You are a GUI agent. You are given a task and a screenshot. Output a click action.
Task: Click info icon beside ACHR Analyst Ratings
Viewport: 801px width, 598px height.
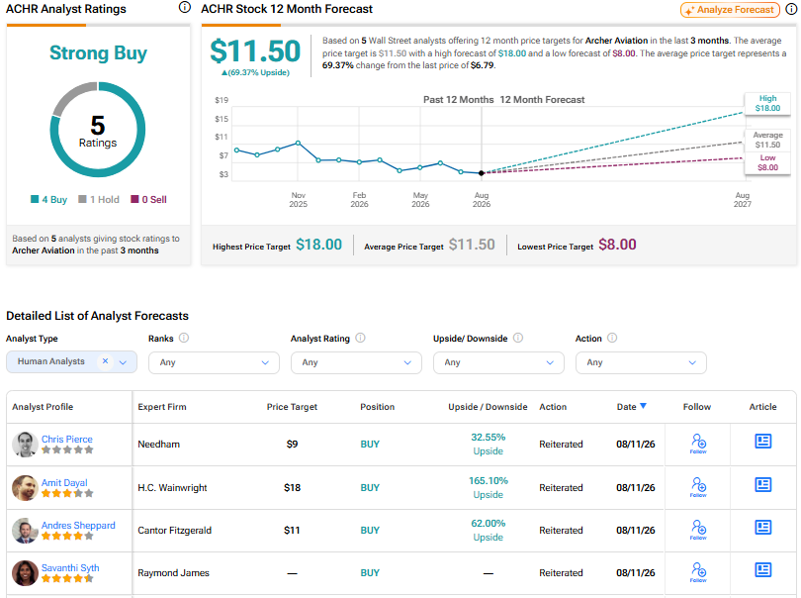click(184, 7)
